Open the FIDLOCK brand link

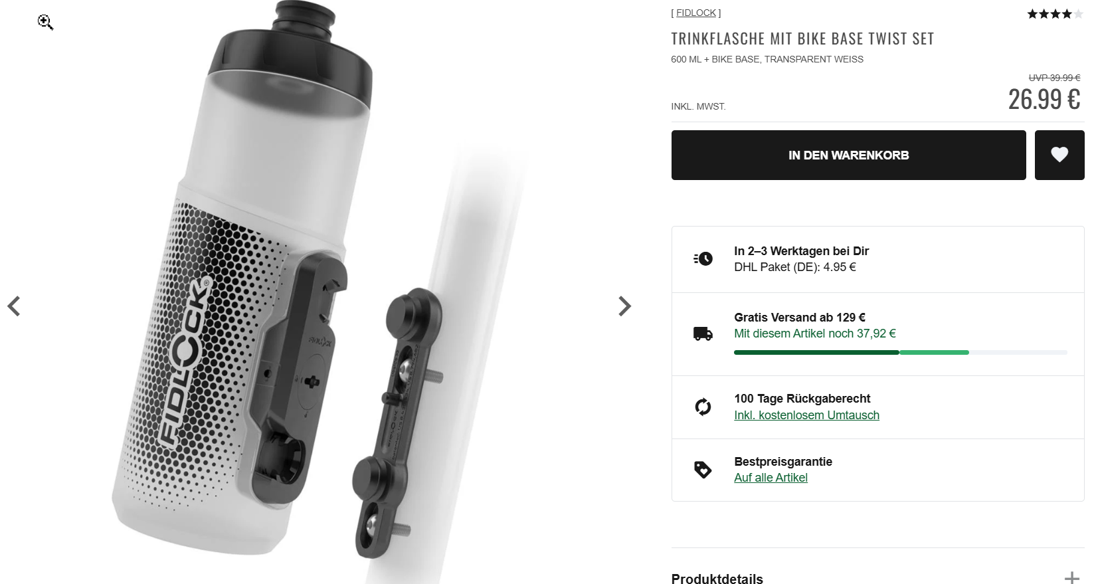coord(696,13)
